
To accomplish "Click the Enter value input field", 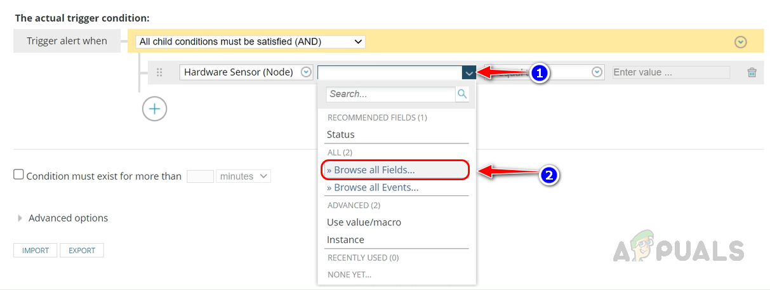I will click(670, 72).
